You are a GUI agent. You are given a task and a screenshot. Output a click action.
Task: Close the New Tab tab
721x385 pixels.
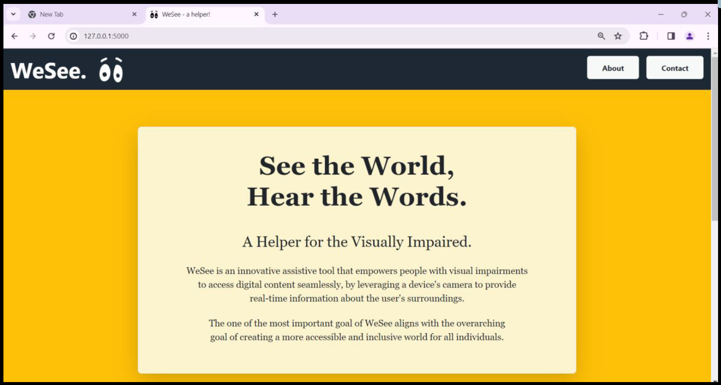[134, 14]
